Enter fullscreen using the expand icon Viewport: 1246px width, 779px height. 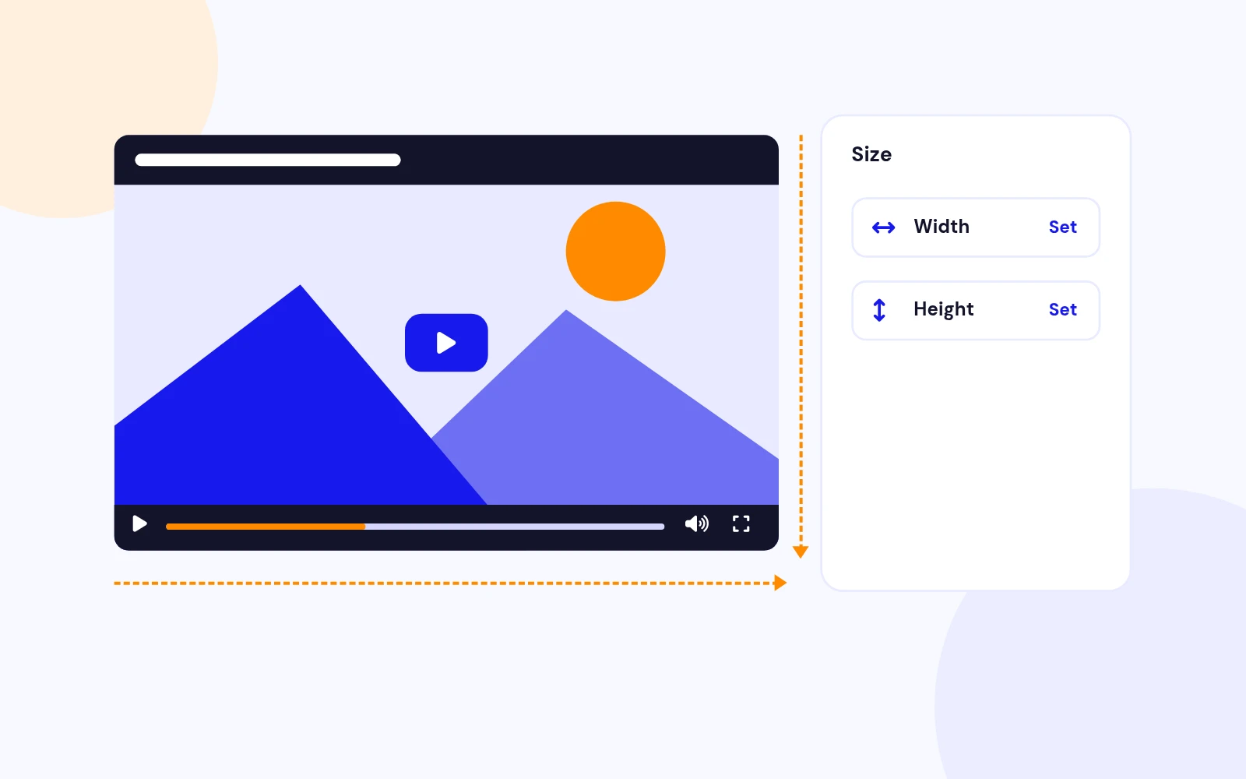click(x=741, y=523)
